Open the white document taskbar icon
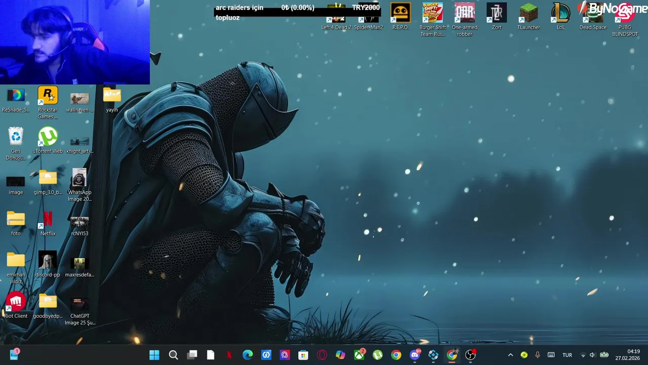 [211, 355]
